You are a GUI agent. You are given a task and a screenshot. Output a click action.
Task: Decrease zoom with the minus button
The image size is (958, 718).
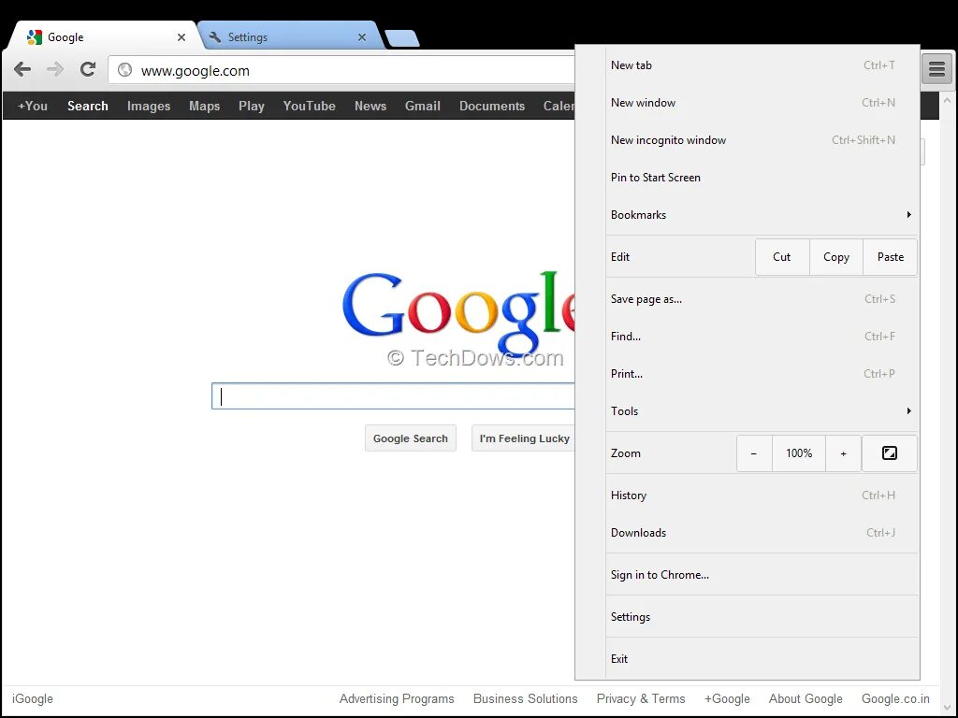[x=754, y=453]
